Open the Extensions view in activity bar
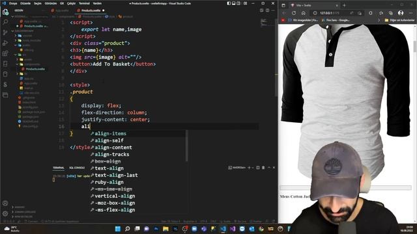 tap(5, 53)
